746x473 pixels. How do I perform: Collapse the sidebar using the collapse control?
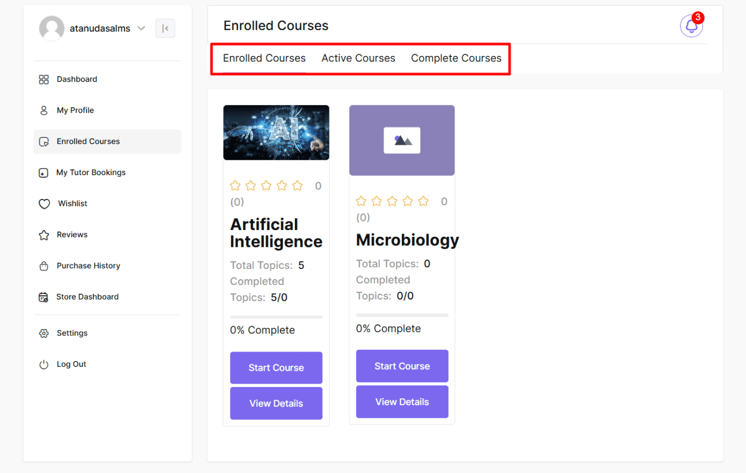165,28
